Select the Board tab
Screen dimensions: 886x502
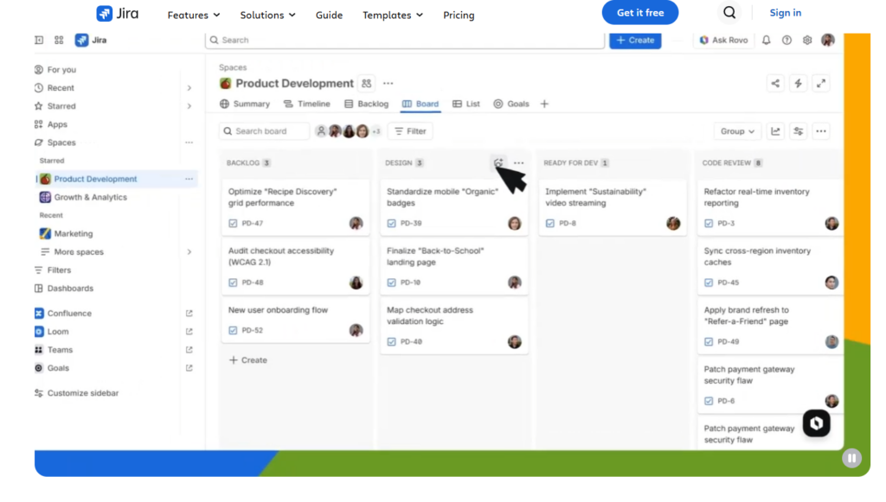click(421, 104)
